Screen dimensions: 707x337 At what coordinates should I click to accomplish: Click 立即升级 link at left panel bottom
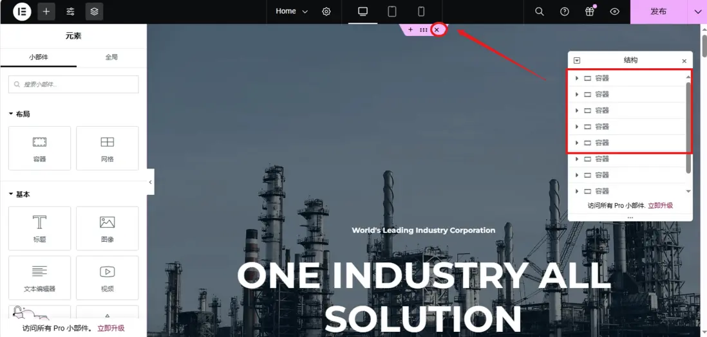click(x=111, y=328)
